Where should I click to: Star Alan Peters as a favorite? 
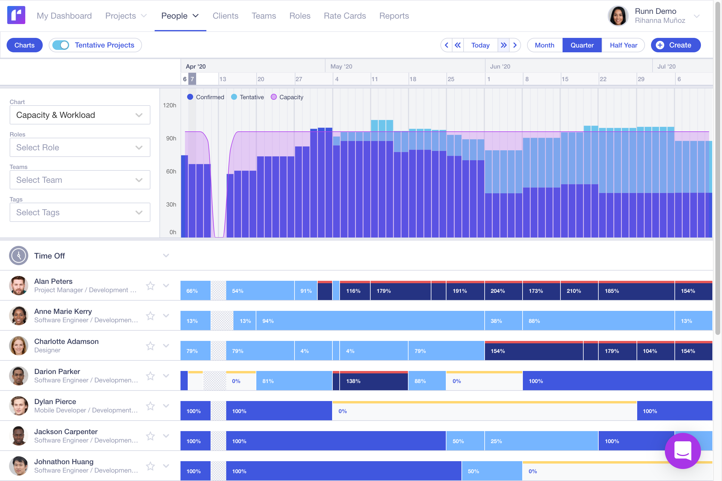click(150, 286)
